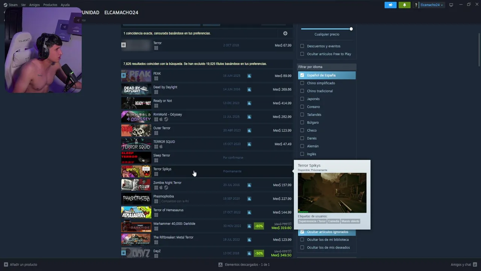Click review icon in Dead by Daylight row

[249, 90]
